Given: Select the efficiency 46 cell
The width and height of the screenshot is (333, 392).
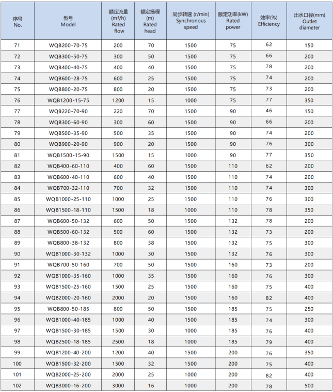Looking at the screenshot, I should [x=269, y=111].
